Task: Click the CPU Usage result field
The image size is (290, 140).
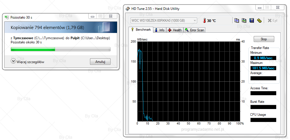Action: tap(263, 120)
